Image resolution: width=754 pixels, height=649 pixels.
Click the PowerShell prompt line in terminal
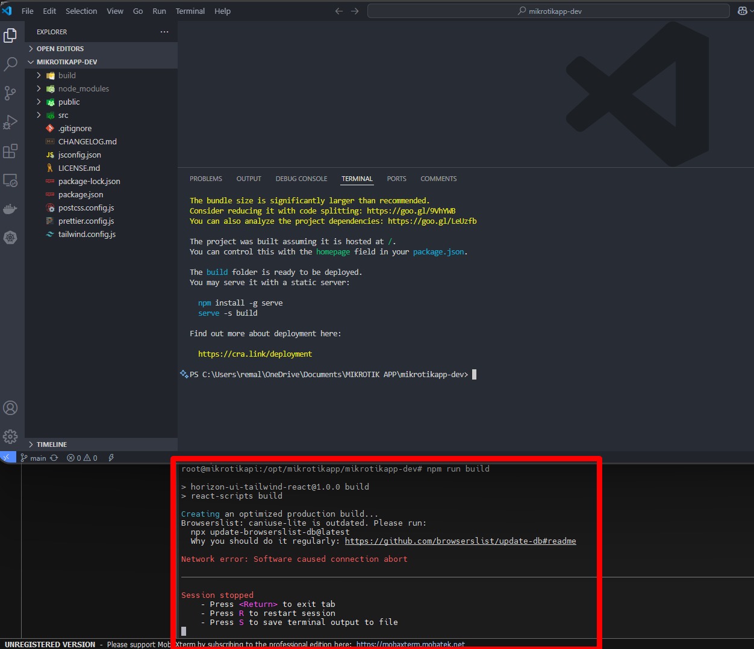[x=329, y=375]
